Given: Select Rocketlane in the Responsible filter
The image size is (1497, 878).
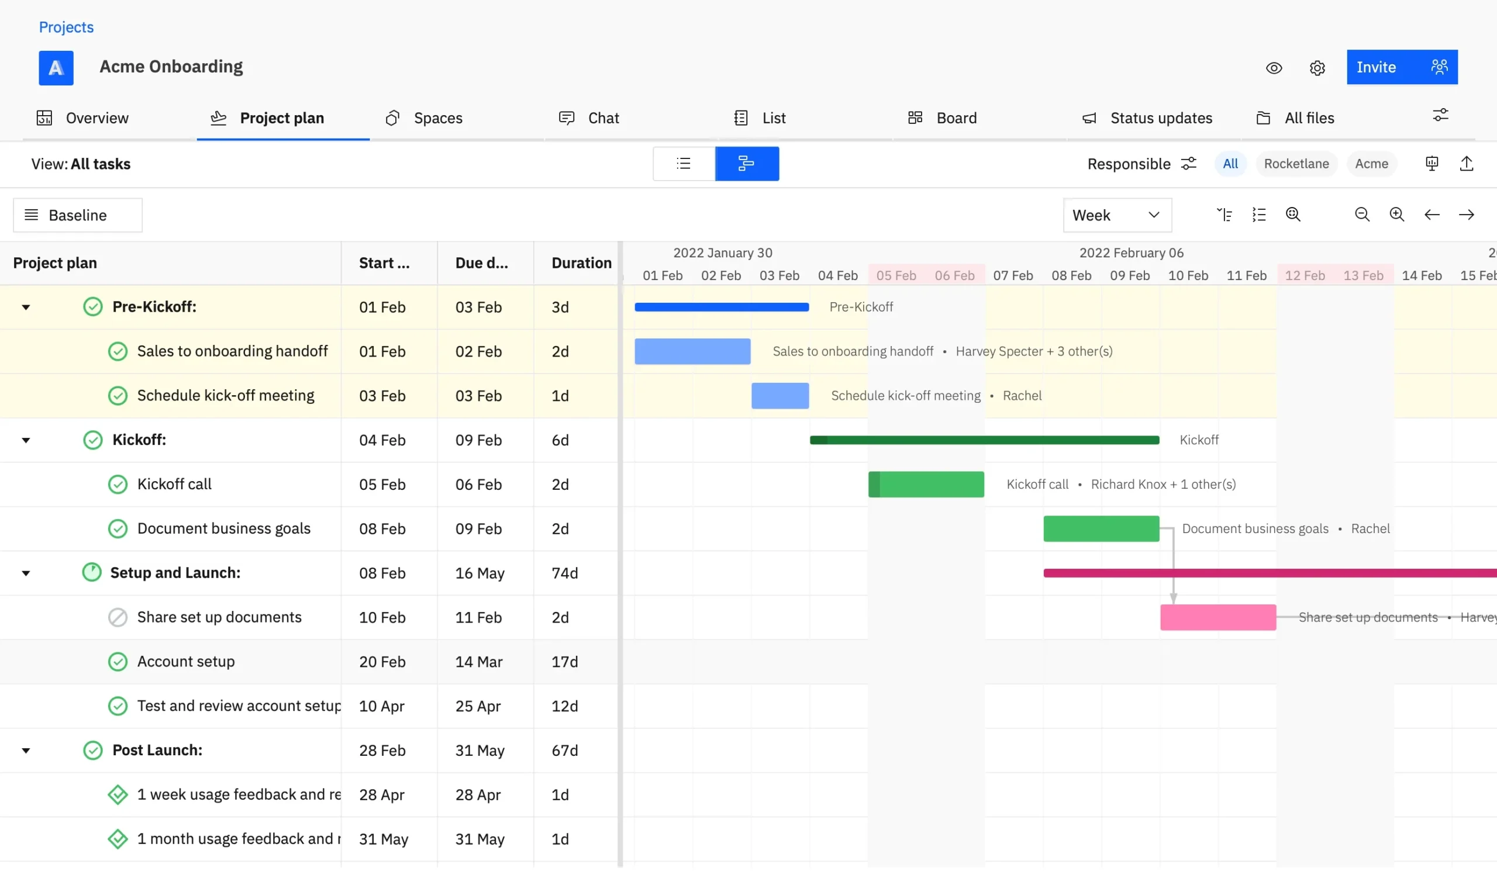Looking at the screenshot, I should (x=1296, y=163).
